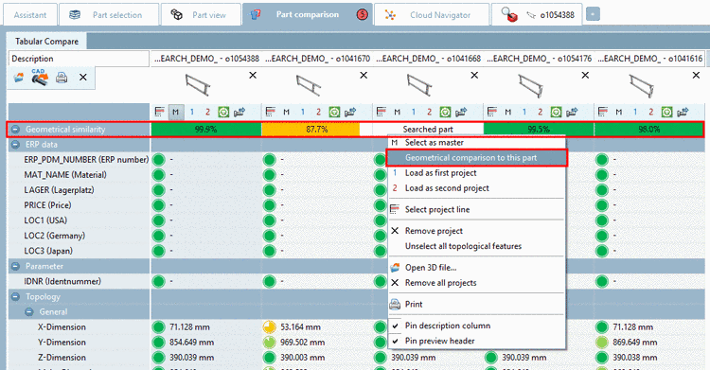
Task: Load o1041616 as first project
Action: click(635, 112)
